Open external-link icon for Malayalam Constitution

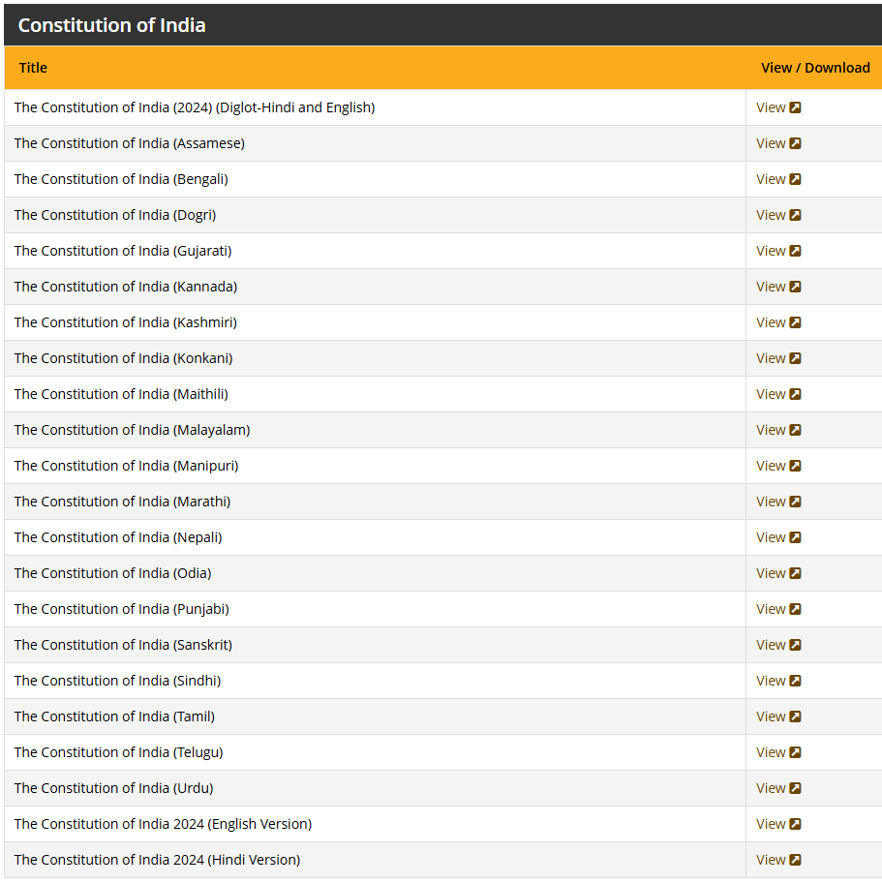[795, 430]
